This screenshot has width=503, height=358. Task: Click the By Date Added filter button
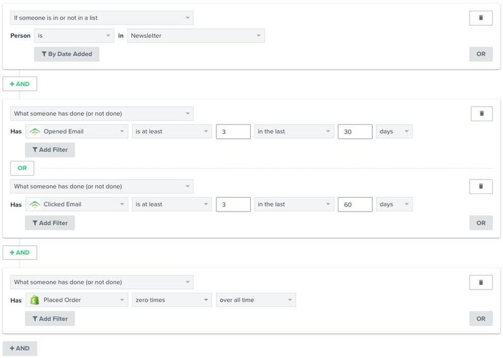(67, 54)
